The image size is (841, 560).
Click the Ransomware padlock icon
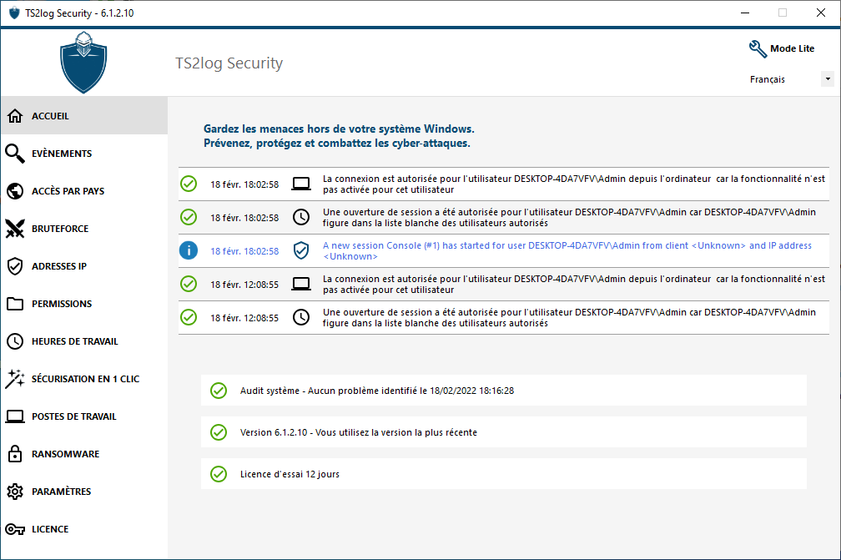click(x=15, y=454)
